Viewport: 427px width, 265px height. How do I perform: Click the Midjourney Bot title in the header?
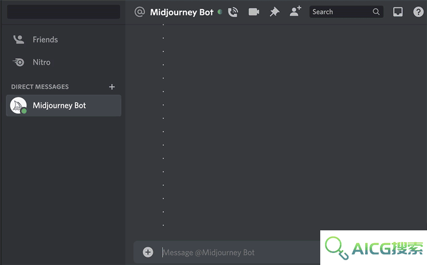(x=181, y=12)
